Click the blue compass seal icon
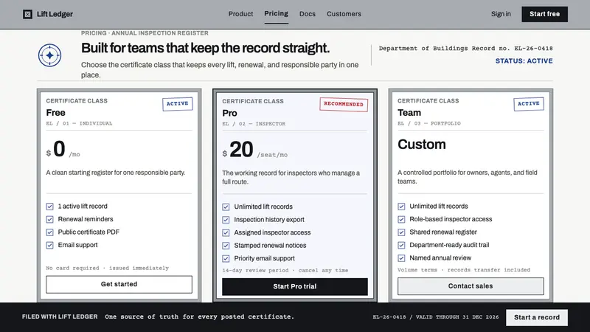This screenshot has width=590, height=332. tap(49, 55)
